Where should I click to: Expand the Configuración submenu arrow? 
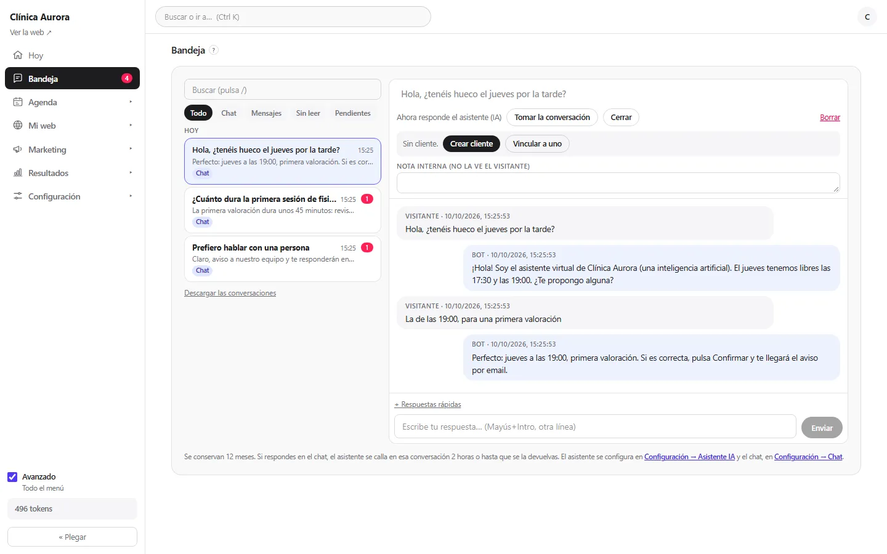coord(131,196)
